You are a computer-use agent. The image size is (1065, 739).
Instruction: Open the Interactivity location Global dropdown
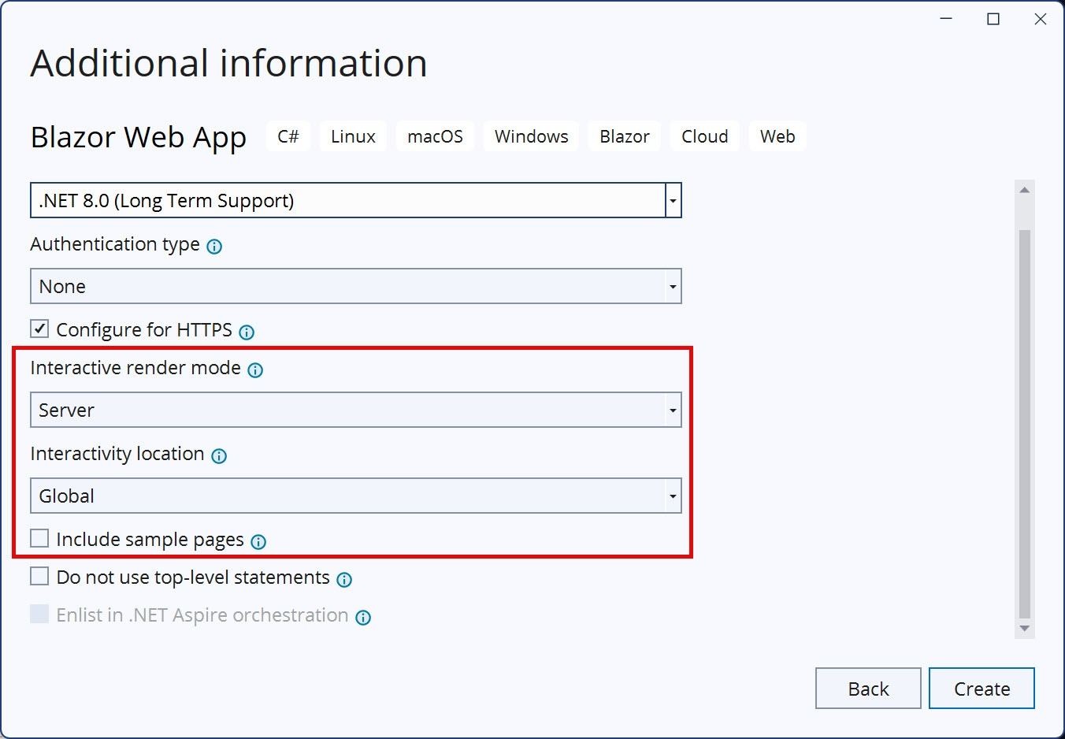click(356, 496)
